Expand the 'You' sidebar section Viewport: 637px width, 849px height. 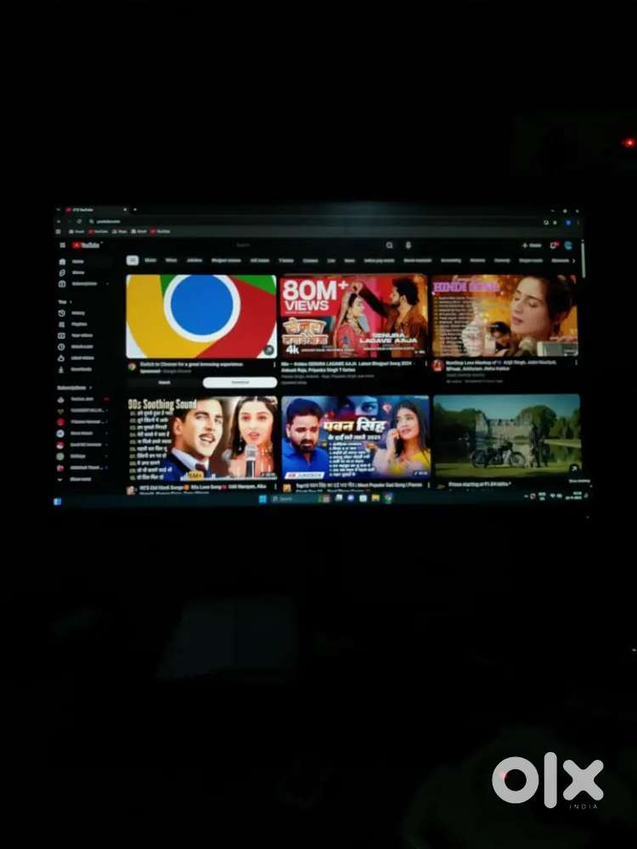(x=65, y=301)
